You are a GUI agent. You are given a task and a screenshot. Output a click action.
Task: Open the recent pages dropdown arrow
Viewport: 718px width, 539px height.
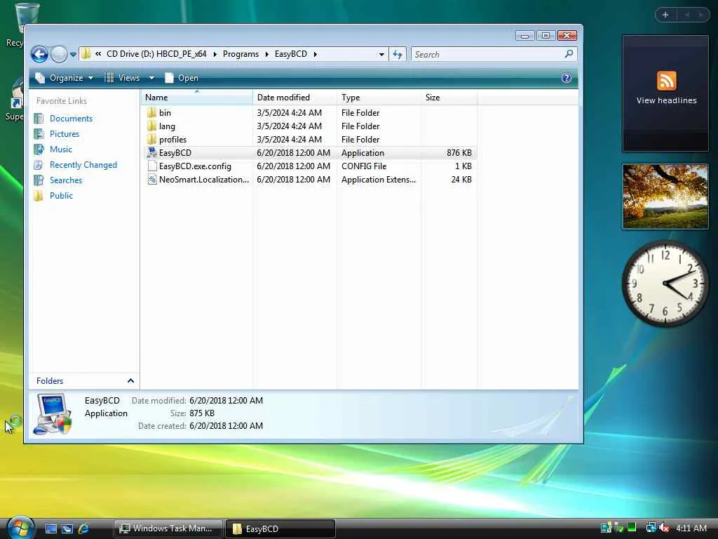(x=73, y=55)
